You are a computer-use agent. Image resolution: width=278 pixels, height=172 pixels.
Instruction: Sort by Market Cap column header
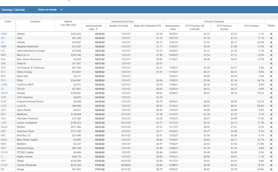(x=68, y=23)
